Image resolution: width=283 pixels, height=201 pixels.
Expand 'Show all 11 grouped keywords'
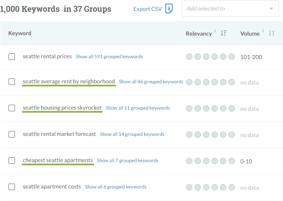[137, 108]
